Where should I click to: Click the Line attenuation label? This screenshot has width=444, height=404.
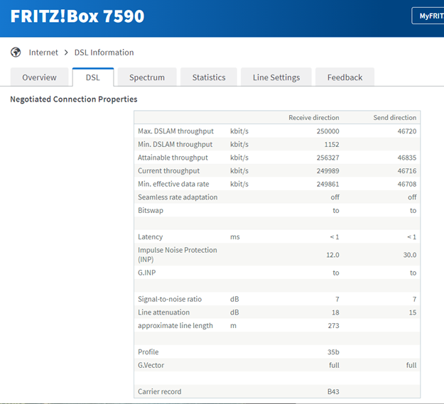click(x=163, y=312)
